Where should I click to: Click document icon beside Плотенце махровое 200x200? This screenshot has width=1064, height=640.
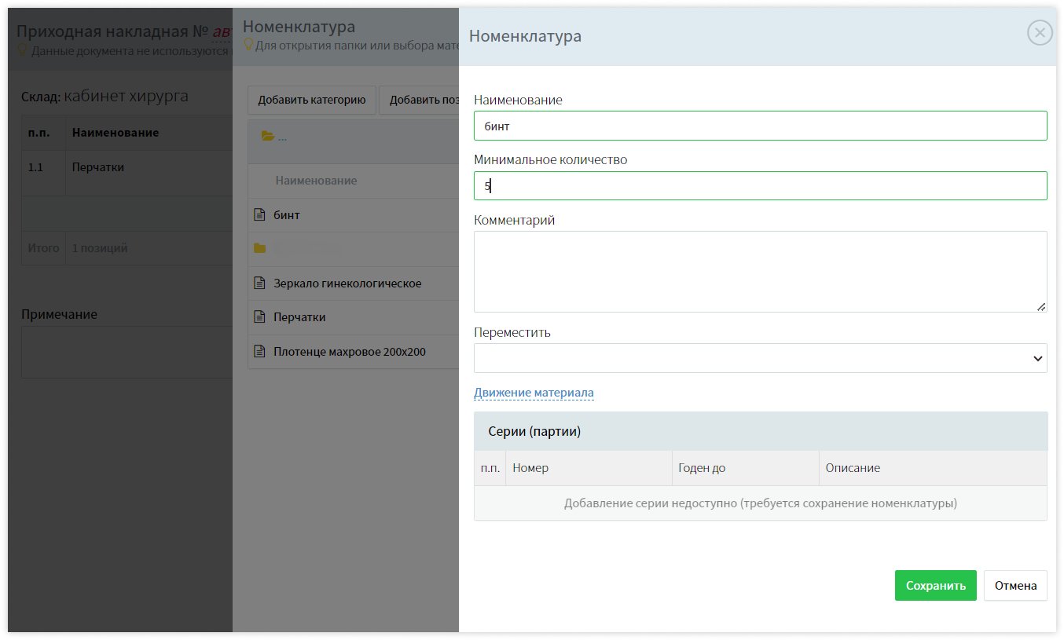pyautogui.click(x=259, y=352)
